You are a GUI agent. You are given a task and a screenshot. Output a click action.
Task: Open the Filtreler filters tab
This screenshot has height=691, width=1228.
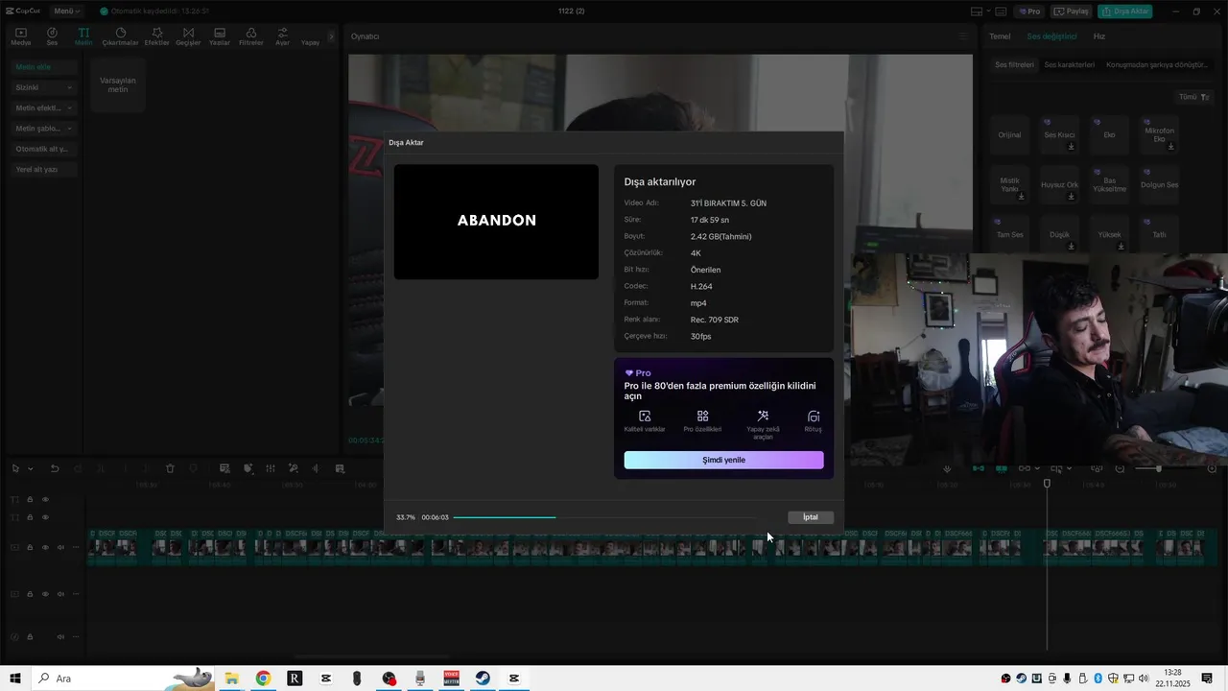point(250,36)
